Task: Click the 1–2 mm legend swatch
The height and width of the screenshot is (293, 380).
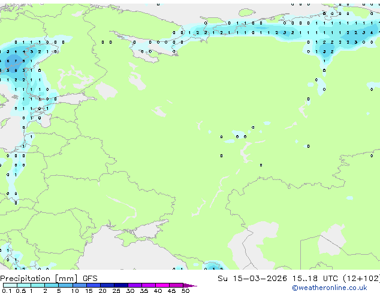Action: click(38, 285)
